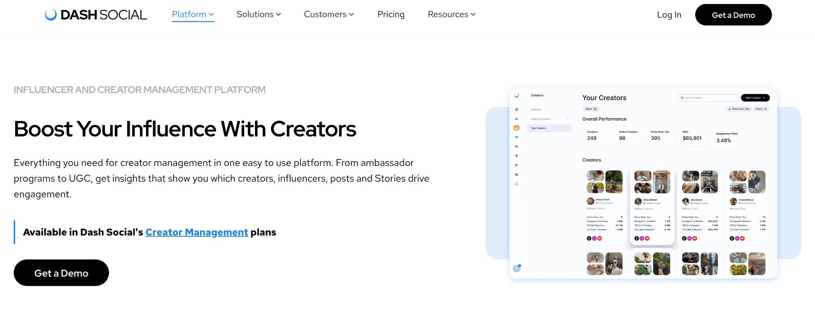815x329 pixels.
Task: Click TikTok icon on ella.harper card
Action: point(684,239)
